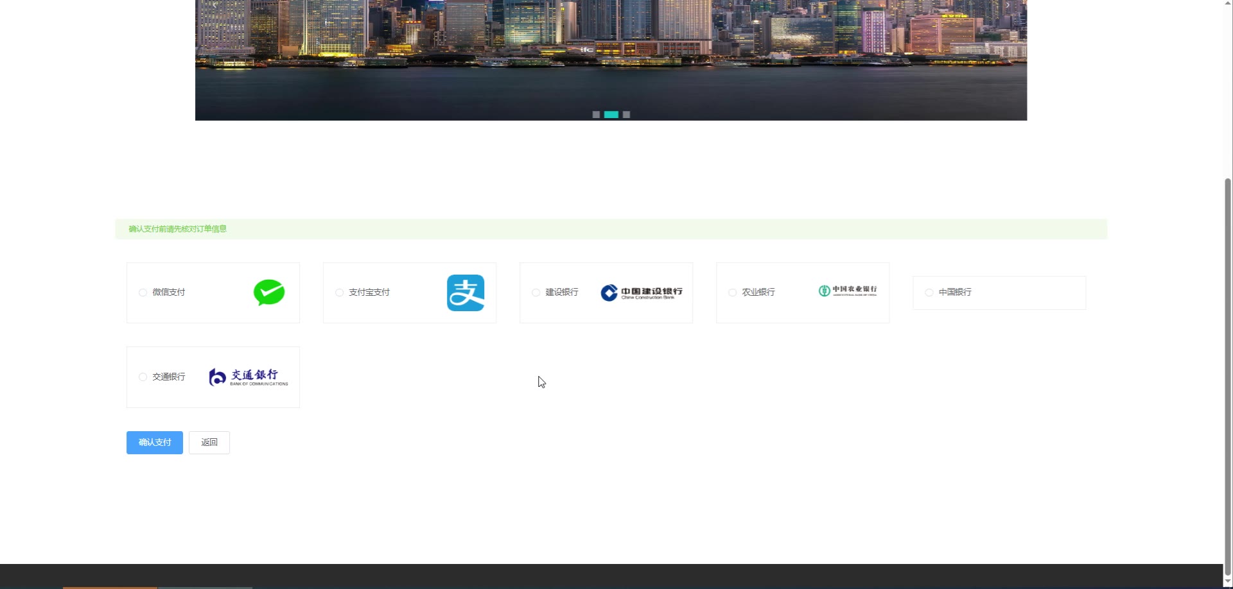Switch to the first banner slide indicator
Image resolution: width=1233 pixels, height=589 pixels.
[x=596, y=115]
